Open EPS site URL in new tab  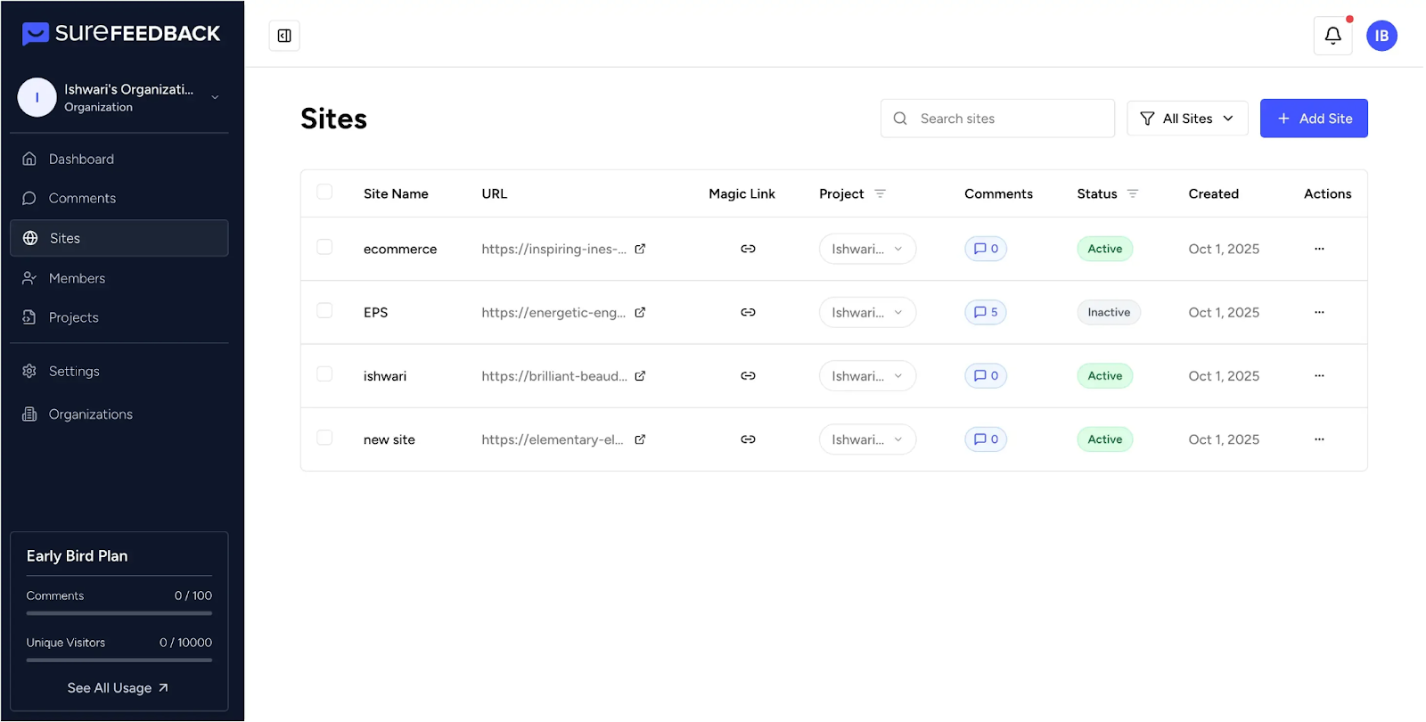(640, 313)
